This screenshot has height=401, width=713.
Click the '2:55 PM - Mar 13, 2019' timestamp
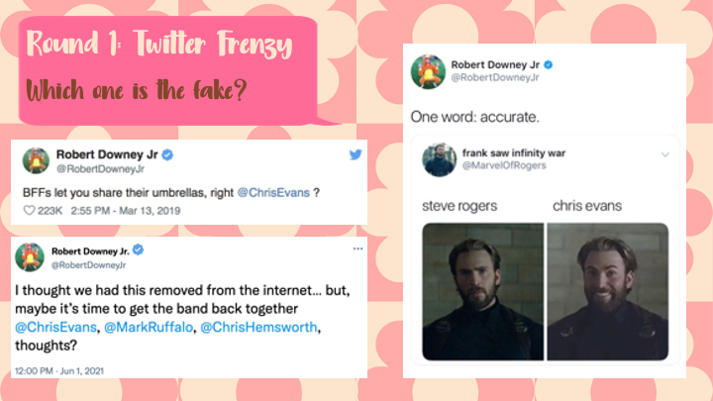pyautogui.click(x=126, y=211)
